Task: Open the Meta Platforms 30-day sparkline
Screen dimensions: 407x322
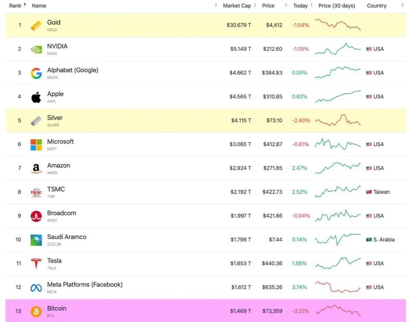Action: [338, 287]
